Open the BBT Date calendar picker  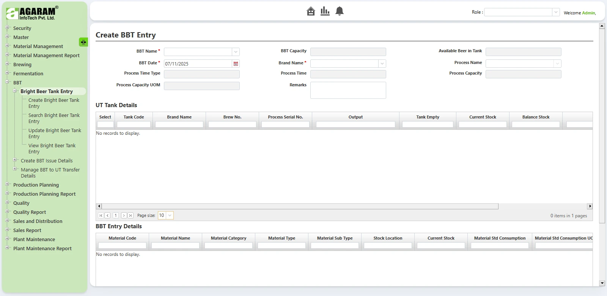click(x=236, y=64)
